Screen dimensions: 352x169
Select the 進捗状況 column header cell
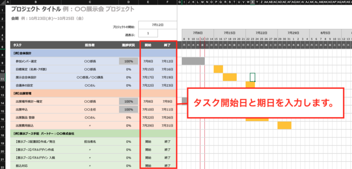point(129,45)
